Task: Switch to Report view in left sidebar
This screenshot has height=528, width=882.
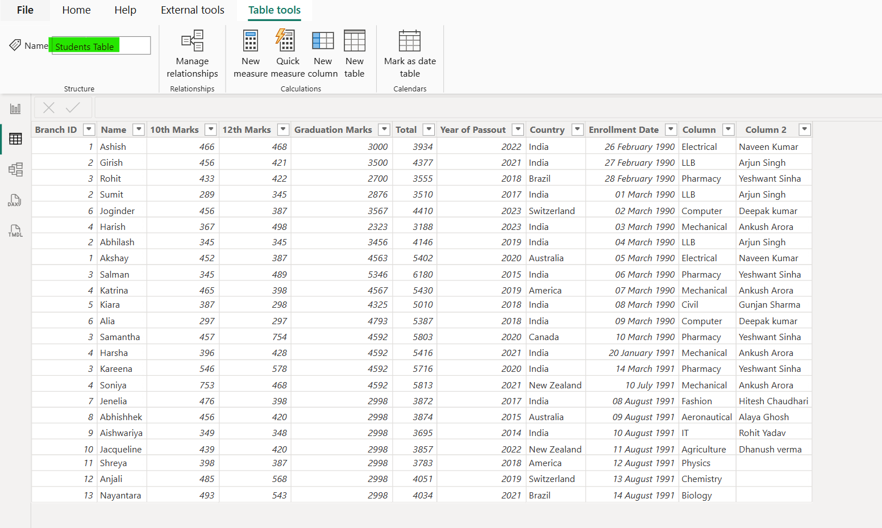Action: (x=15, y=108)
